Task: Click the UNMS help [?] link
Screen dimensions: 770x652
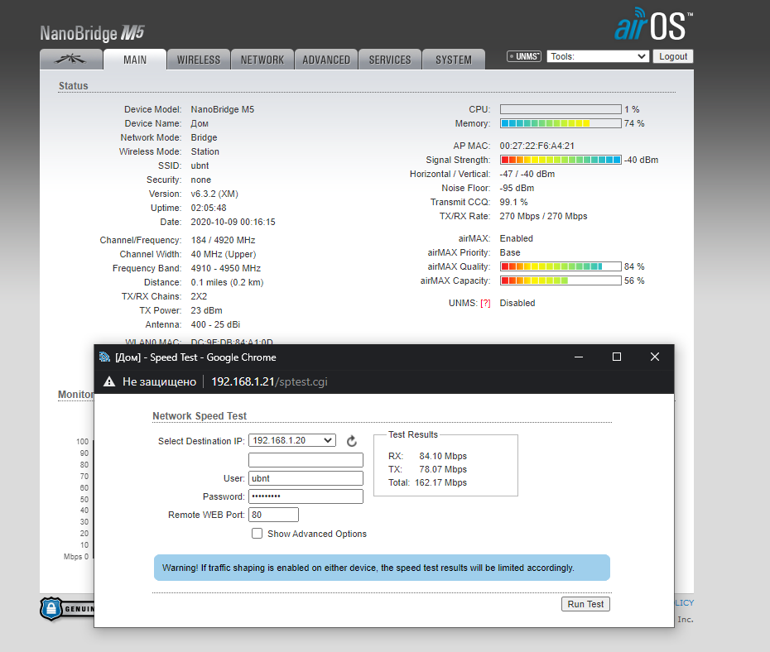Action: pyautogui.click(x=485, y=303)
